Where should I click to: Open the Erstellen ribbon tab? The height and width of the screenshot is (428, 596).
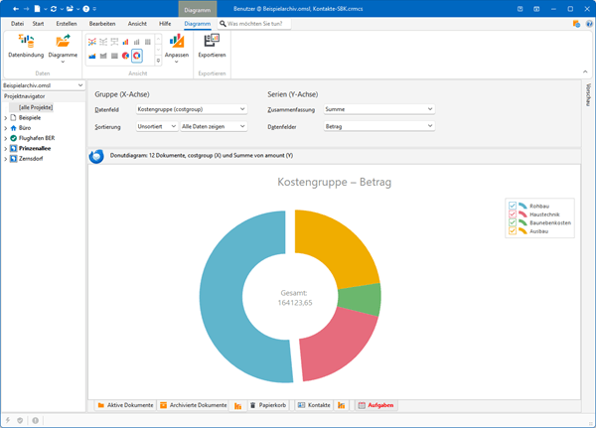(x=67, y=24)
